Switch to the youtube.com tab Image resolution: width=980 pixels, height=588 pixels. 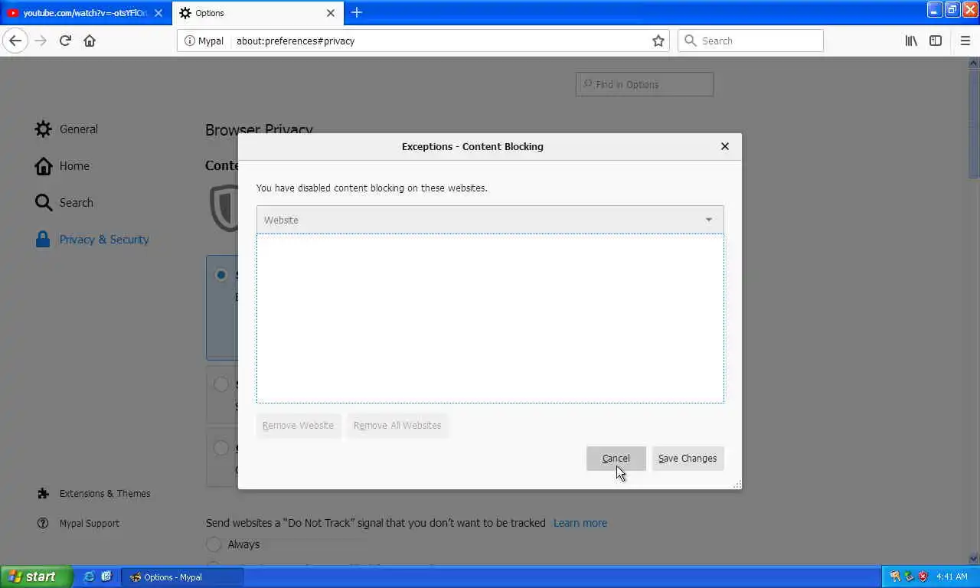coord(85,13)
